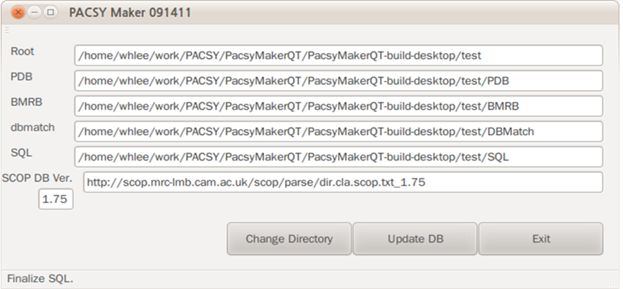Focus the SCOP database URL field
Viewport: 623px width, 289px height.
click(x=344, y=182)
